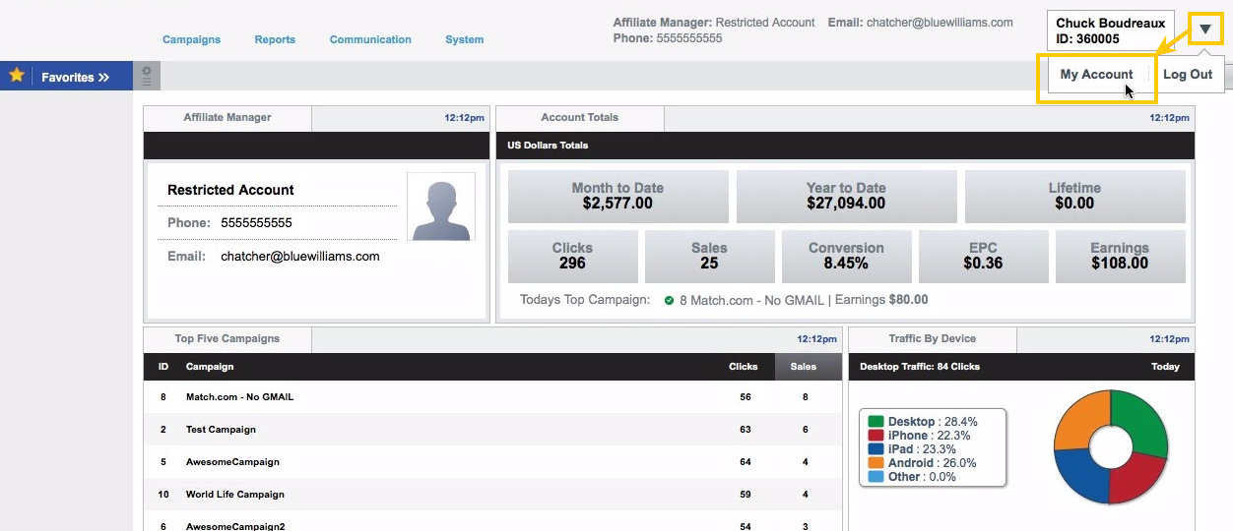Click the Clicks 296 tile
This screenshot has height=531, width=1233.
point(572,256)
